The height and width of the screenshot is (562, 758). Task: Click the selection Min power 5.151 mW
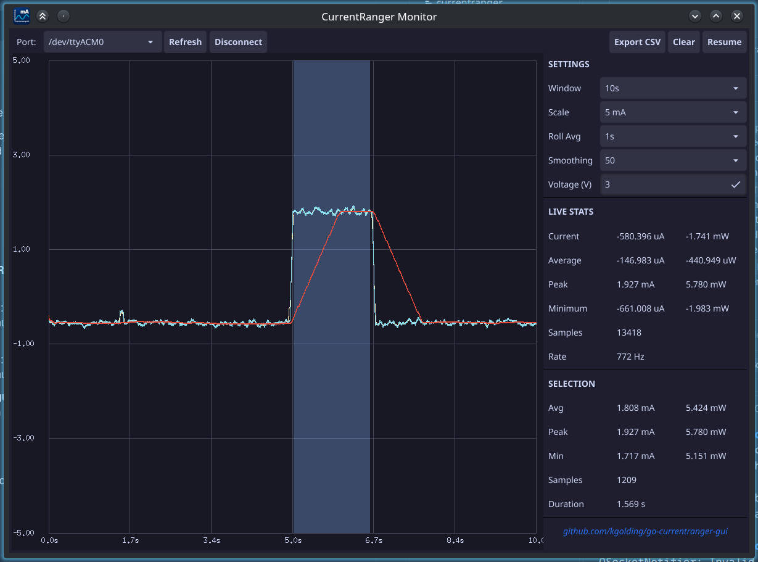point(706,456)
